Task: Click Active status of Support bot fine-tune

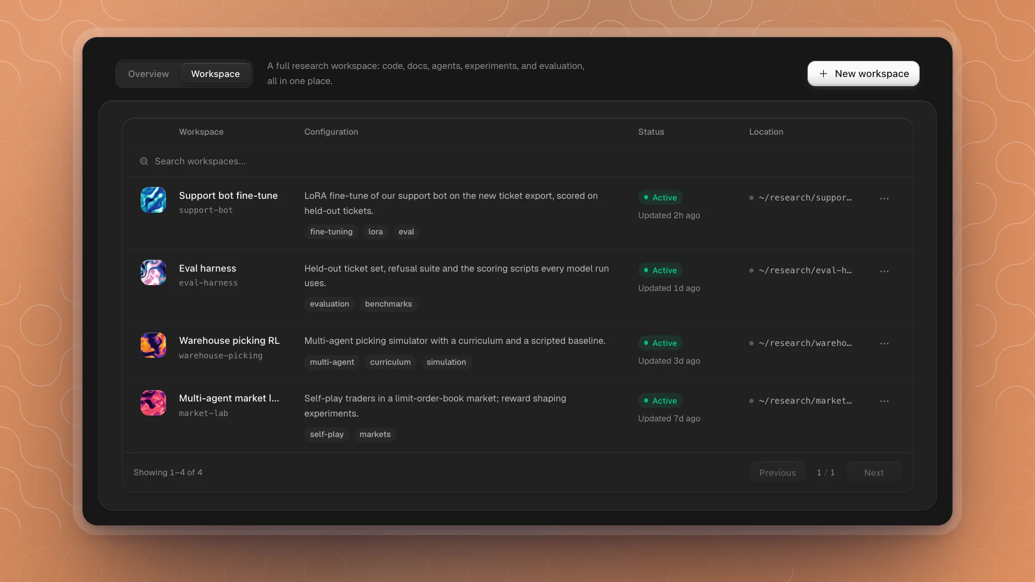Action: [x=660, y=198]
